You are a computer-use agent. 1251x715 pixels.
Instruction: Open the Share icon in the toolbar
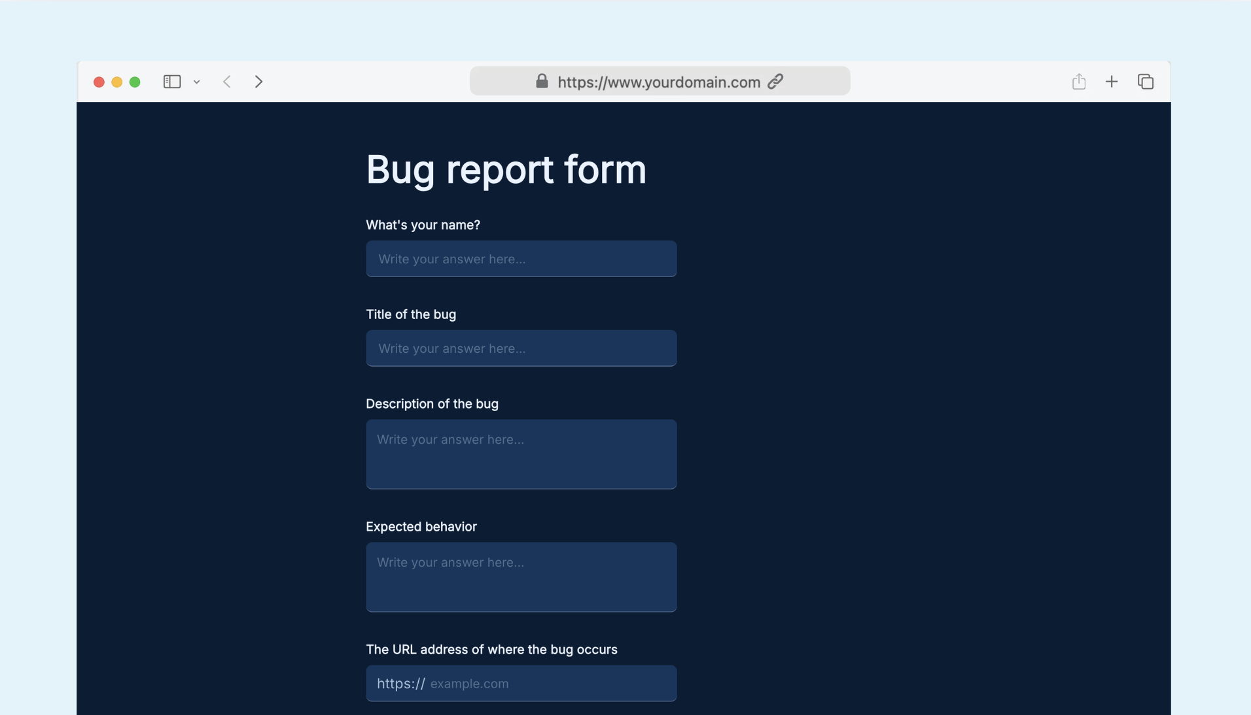click(x=1079, y=81)
